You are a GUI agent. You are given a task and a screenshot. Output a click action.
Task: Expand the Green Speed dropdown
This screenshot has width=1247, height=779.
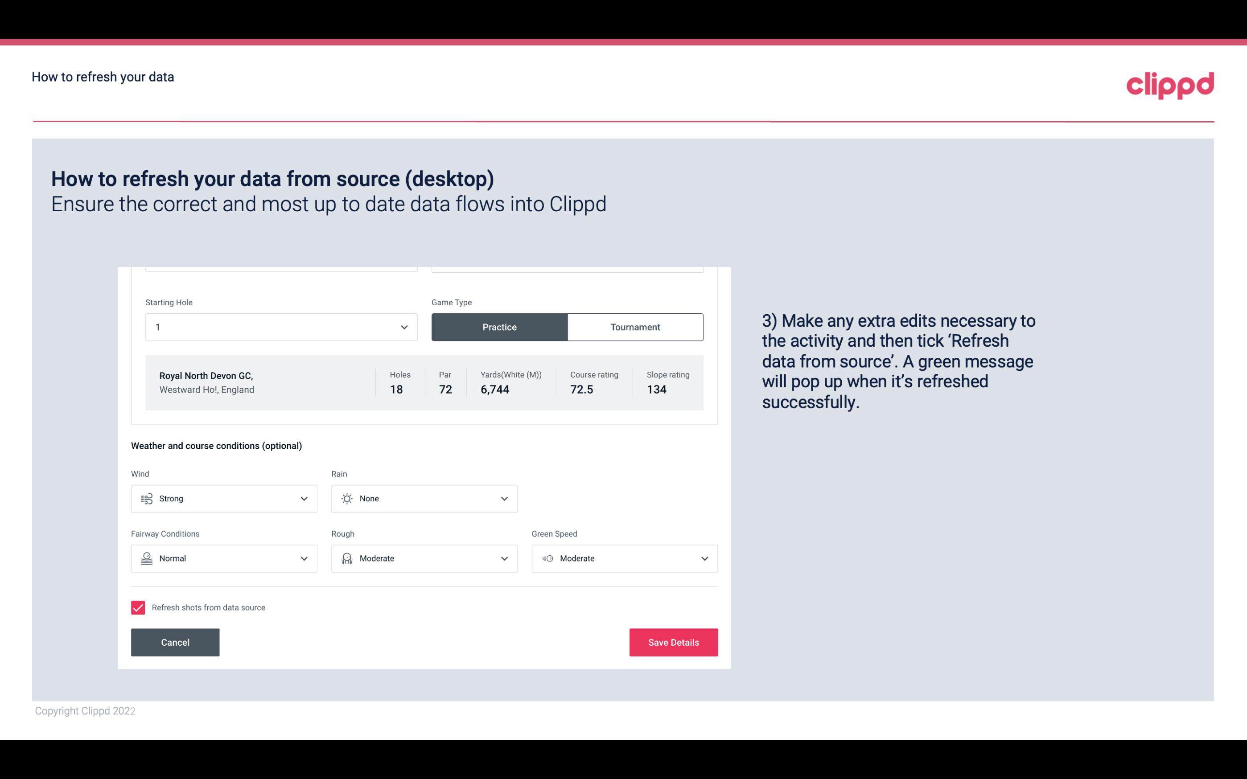[705, 558]
